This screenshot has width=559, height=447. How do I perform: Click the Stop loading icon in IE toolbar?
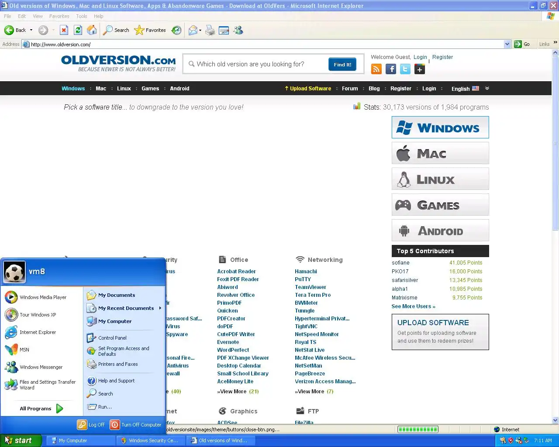click(x=64, y=30)
